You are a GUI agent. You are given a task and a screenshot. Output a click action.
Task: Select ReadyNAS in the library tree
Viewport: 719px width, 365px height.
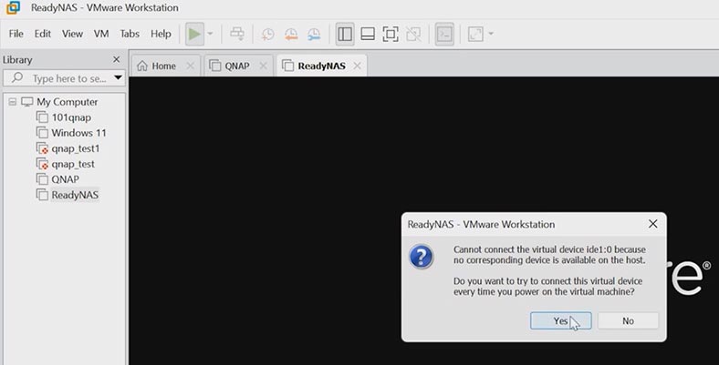pos(75,195)
